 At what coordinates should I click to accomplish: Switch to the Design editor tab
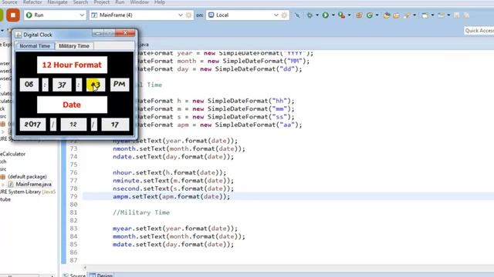point(101,275)
